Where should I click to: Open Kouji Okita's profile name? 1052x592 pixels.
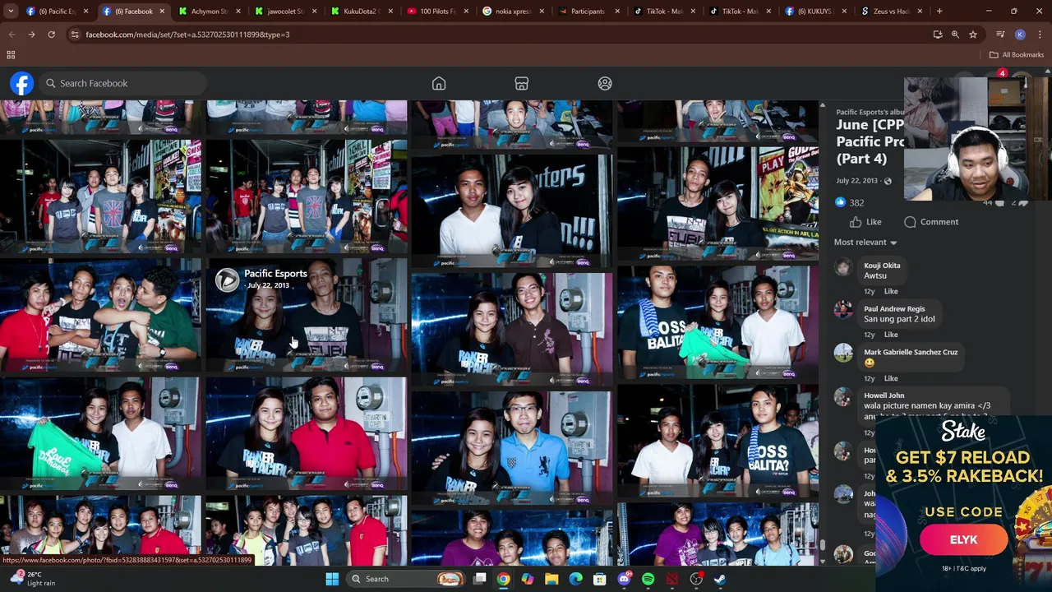click(882, 266)
